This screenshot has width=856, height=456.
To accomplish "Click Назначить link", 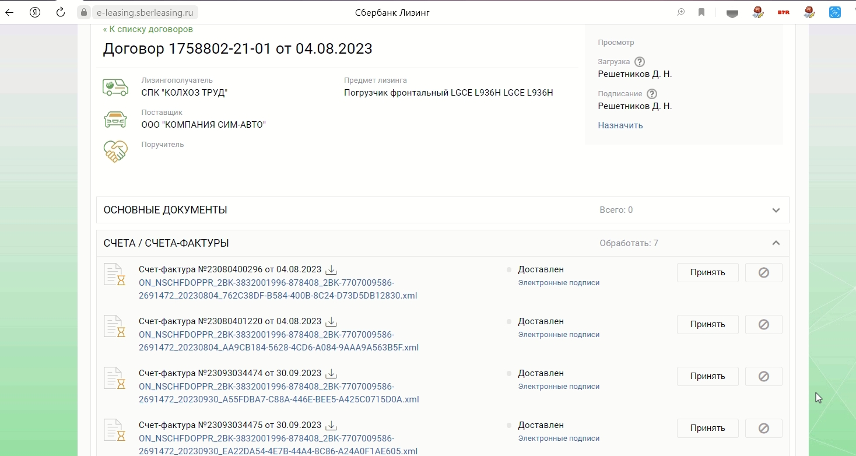I will (620, 125).
